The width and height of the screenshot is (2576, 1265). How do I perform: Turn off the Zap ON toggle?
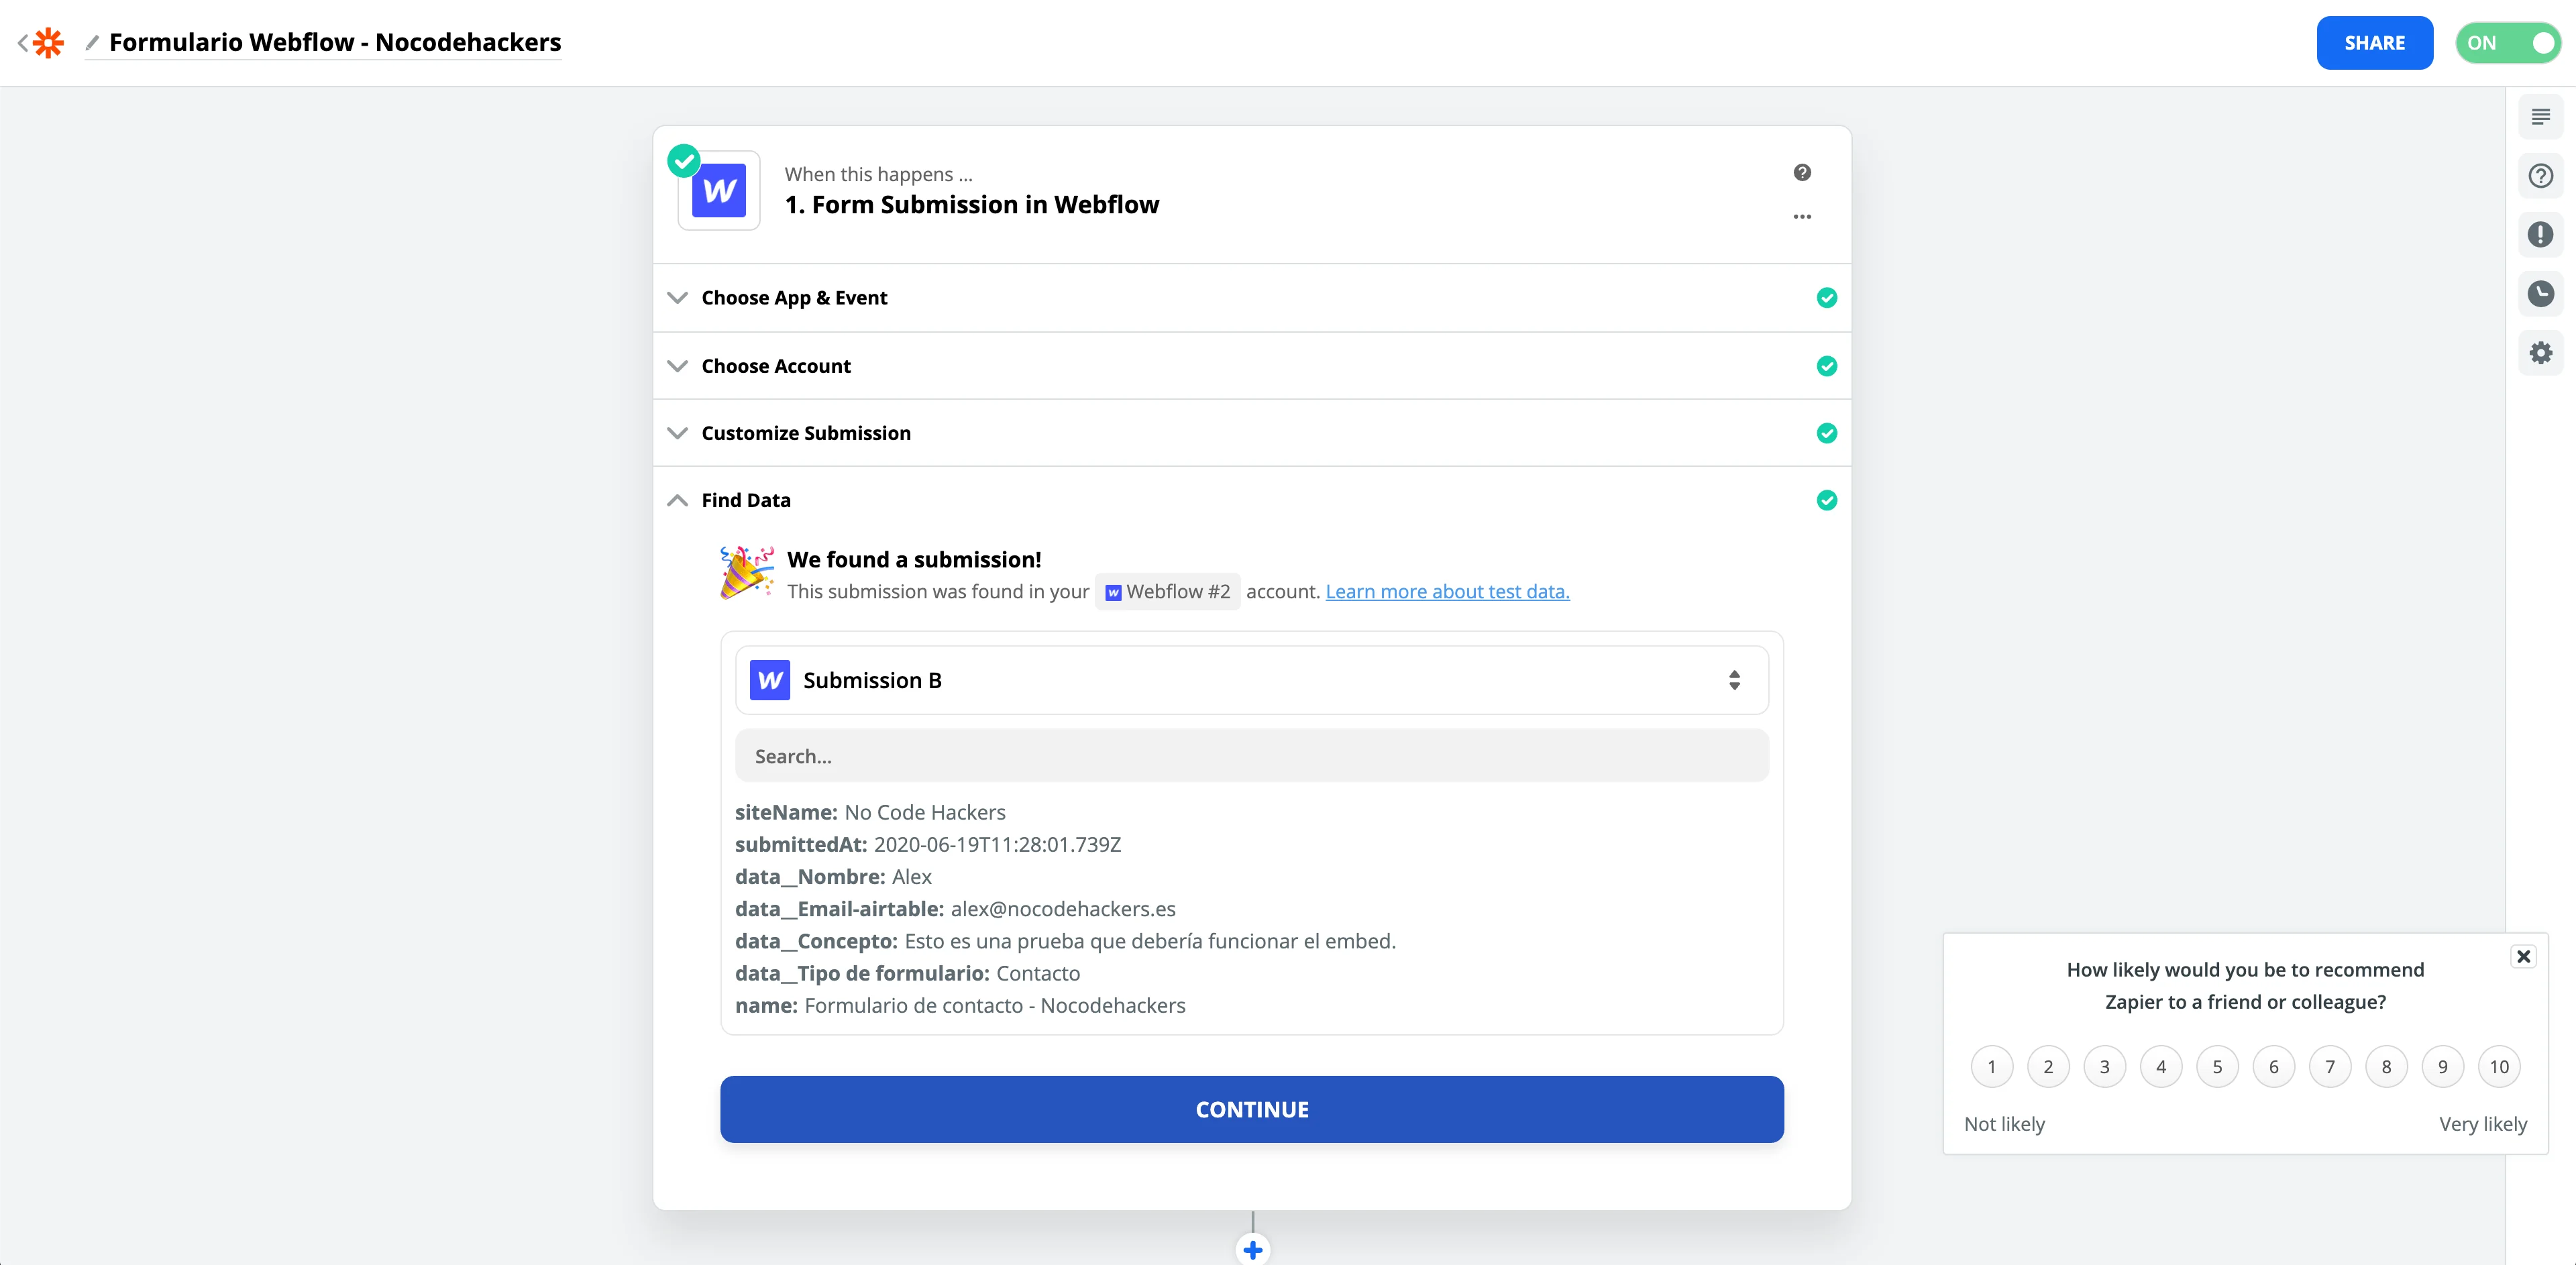[2508, 43]
